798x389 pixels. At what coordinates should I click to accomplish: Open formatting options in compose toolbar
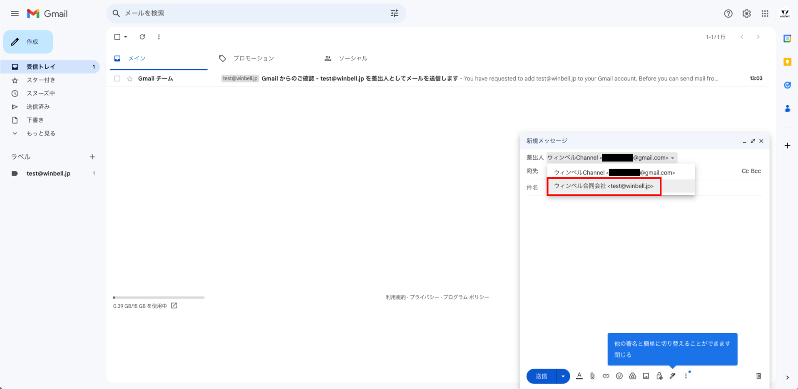pyautogui.click(x=579, y=376)
